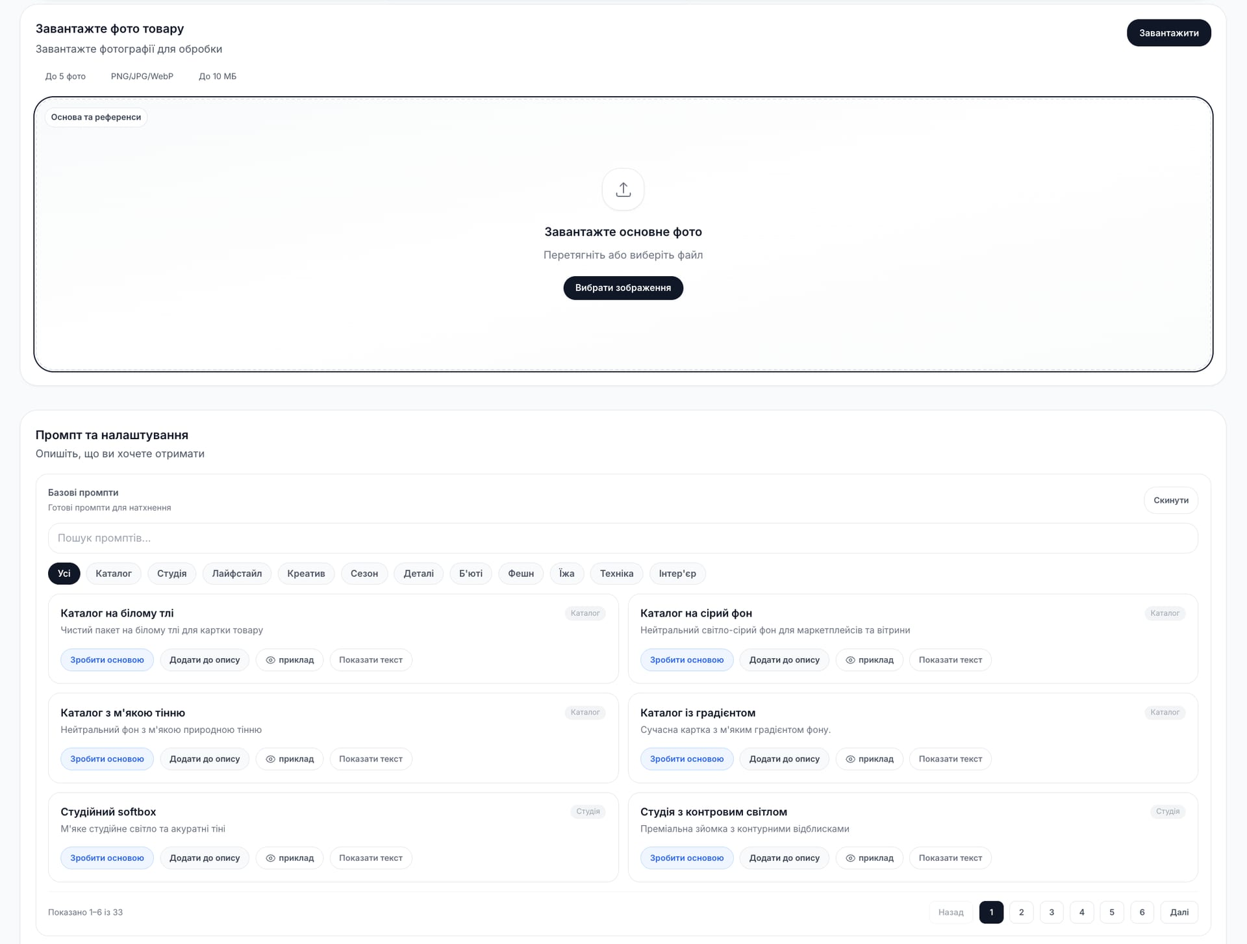Show example for Каталог на сірий фон

coord(869,659)
